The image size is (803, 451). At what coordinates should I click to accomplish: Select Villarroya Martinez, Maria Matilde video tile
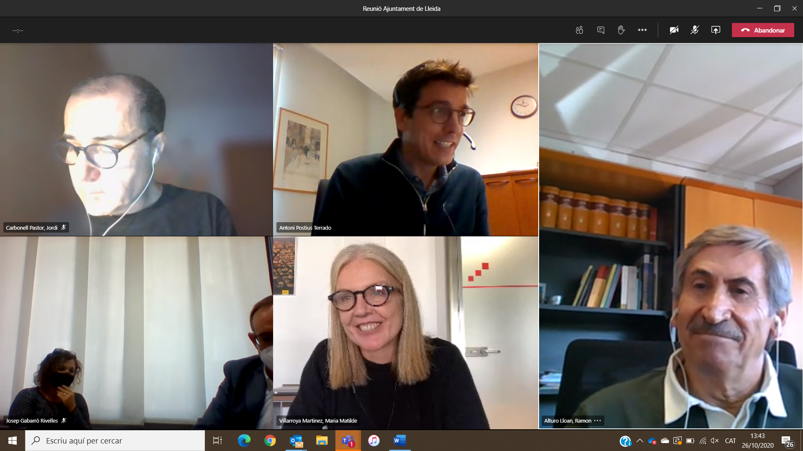(405, 332)
